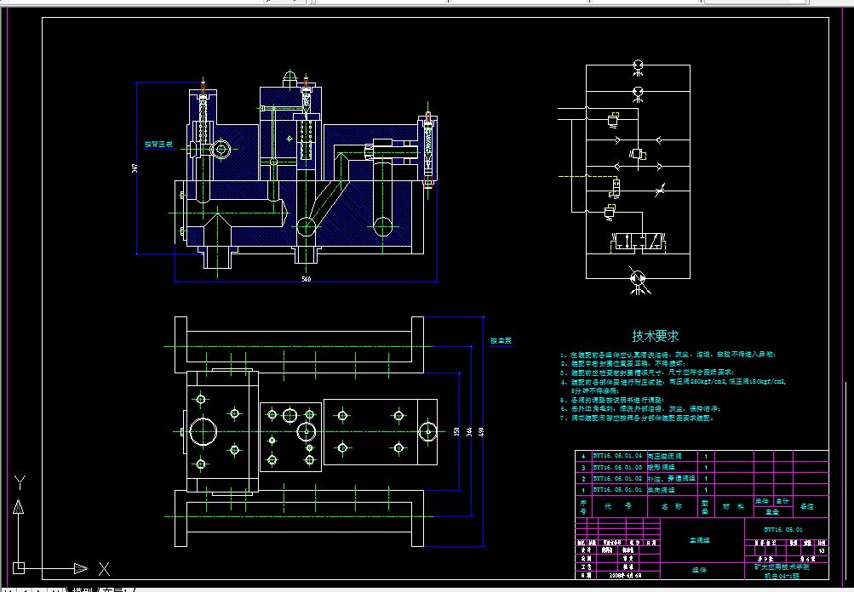
Task: Select technical requirement line 5 text
Action: point(613,400)
